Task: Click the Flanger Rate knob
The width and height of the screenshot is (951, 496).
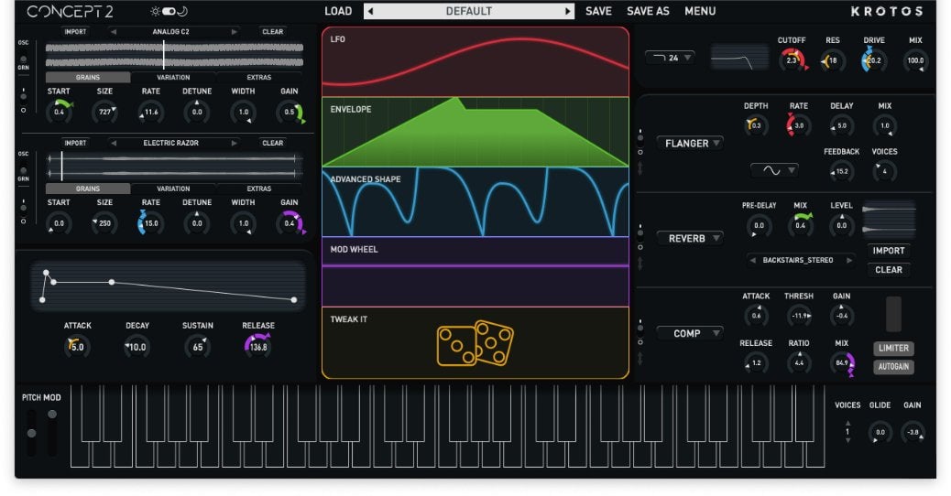Action: click(x=798, y=125)
